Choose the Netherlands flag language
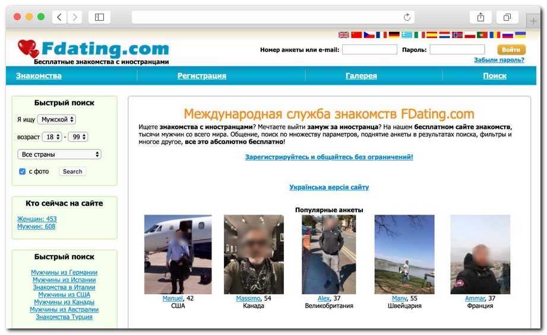 [444, 35]
